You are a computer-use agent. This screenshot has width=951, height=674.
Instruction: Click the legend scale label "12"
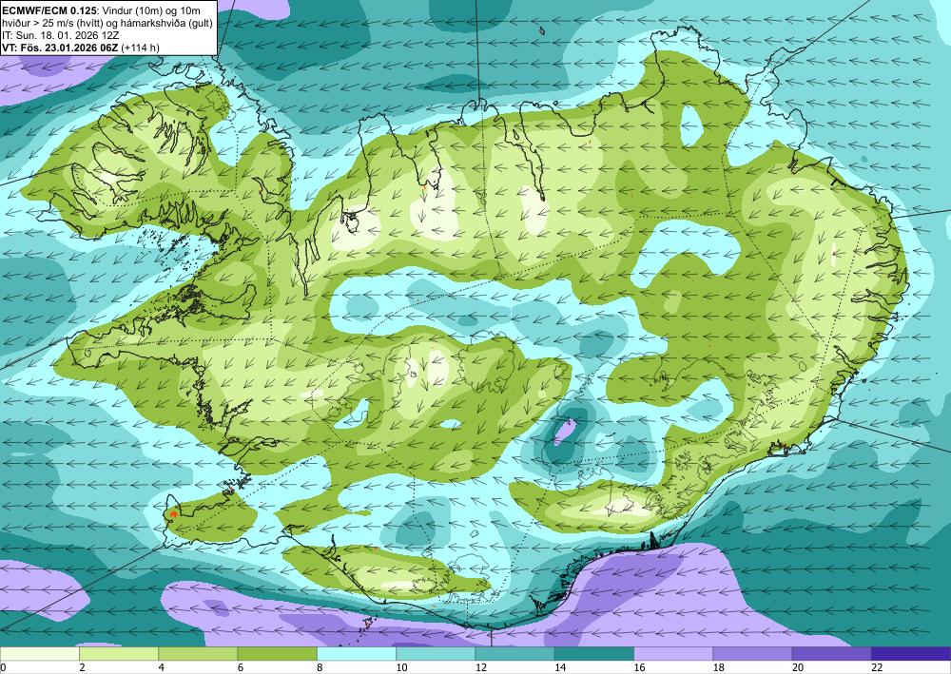(481, 668)
